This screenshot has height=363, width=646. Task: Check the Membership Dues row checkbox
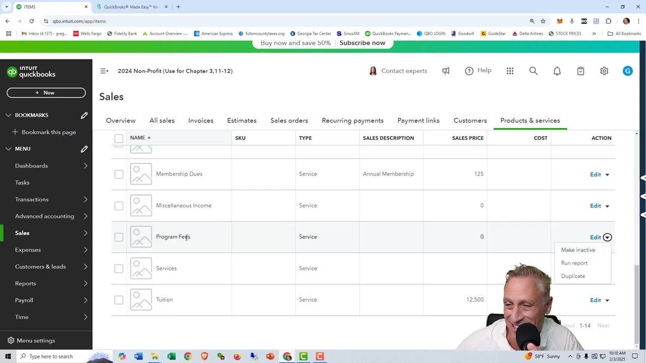tap(119, 174)
